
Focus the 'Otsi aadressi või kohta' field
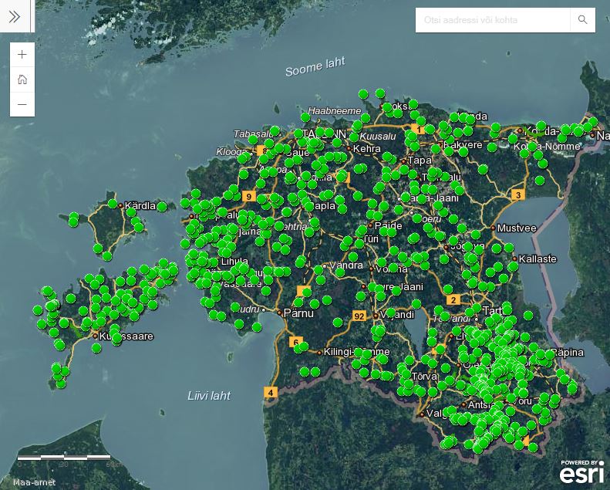(x=492, y=20)
